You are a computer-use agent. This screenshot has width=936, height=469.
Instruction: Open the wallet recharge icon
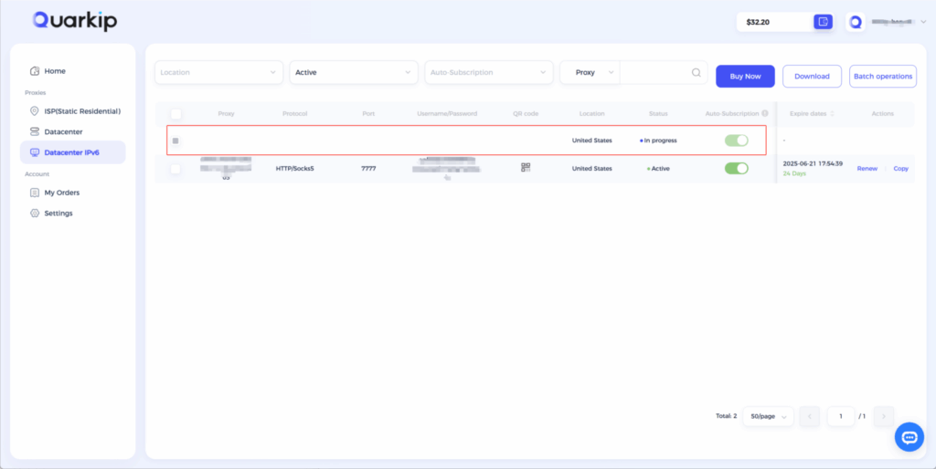(824, 22)
